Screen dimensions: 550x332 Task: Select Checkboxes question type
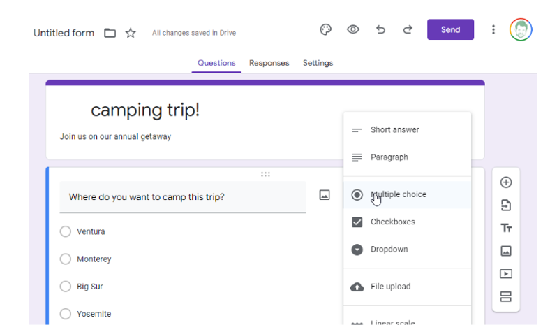click(407, 222)
